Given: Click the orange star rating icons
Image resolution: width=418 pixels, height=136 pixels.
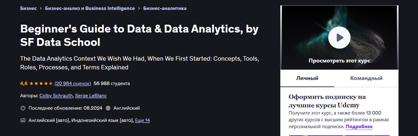Looking at the screenshot, I should click(41, 83).
